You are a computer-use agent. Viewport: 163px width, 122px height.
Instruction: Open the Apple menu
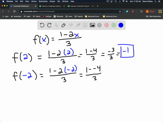[3, 1]
